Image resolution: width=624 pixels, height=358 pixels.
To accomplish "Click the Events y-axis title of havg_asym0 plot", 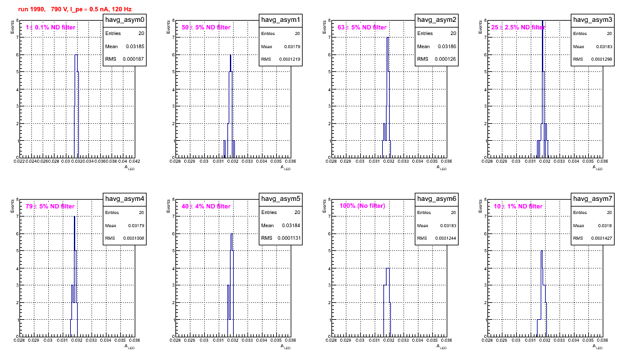I will [12, 27].
